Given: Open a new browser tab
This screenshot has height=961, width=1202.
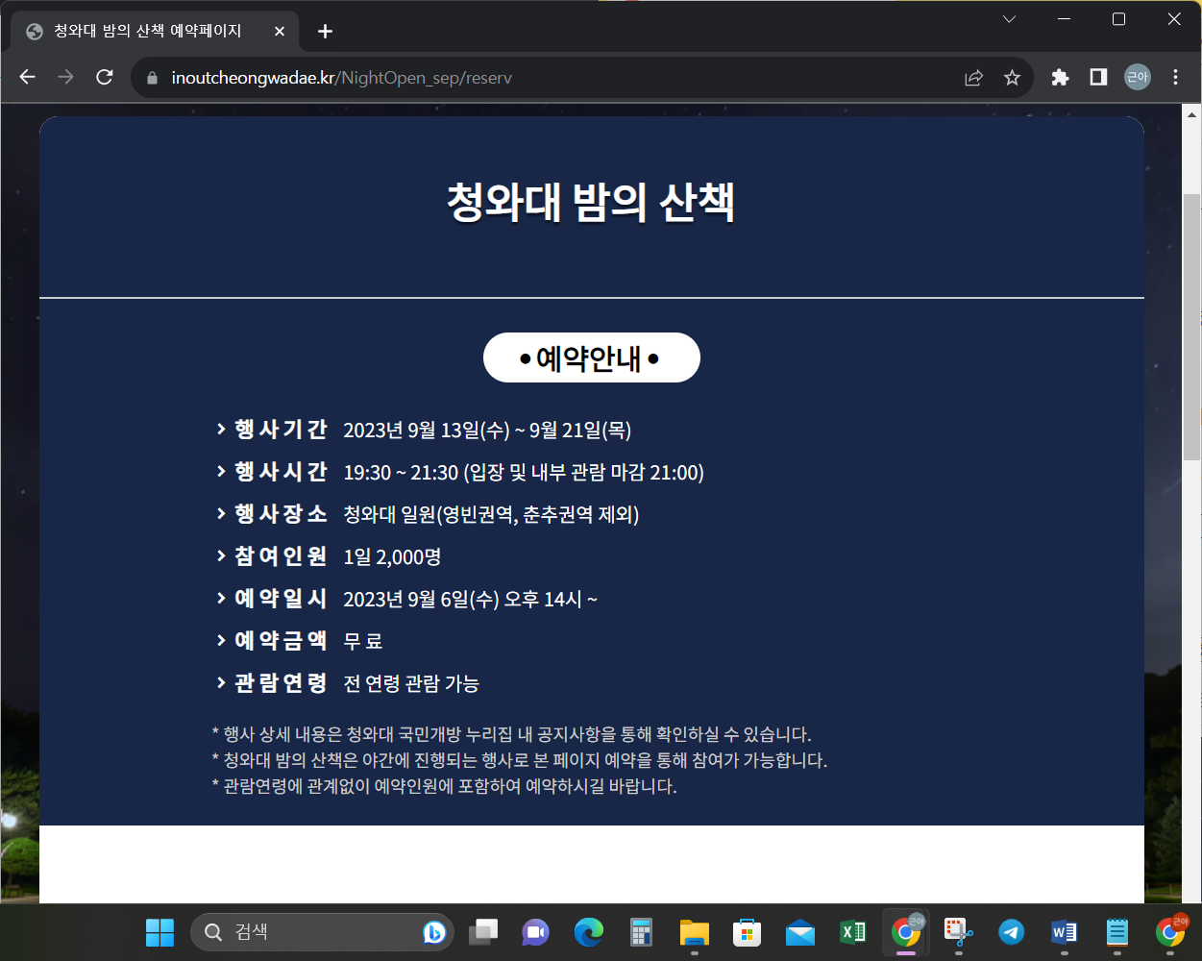Looking at the screenshot, I should click(x=325, y=30).
